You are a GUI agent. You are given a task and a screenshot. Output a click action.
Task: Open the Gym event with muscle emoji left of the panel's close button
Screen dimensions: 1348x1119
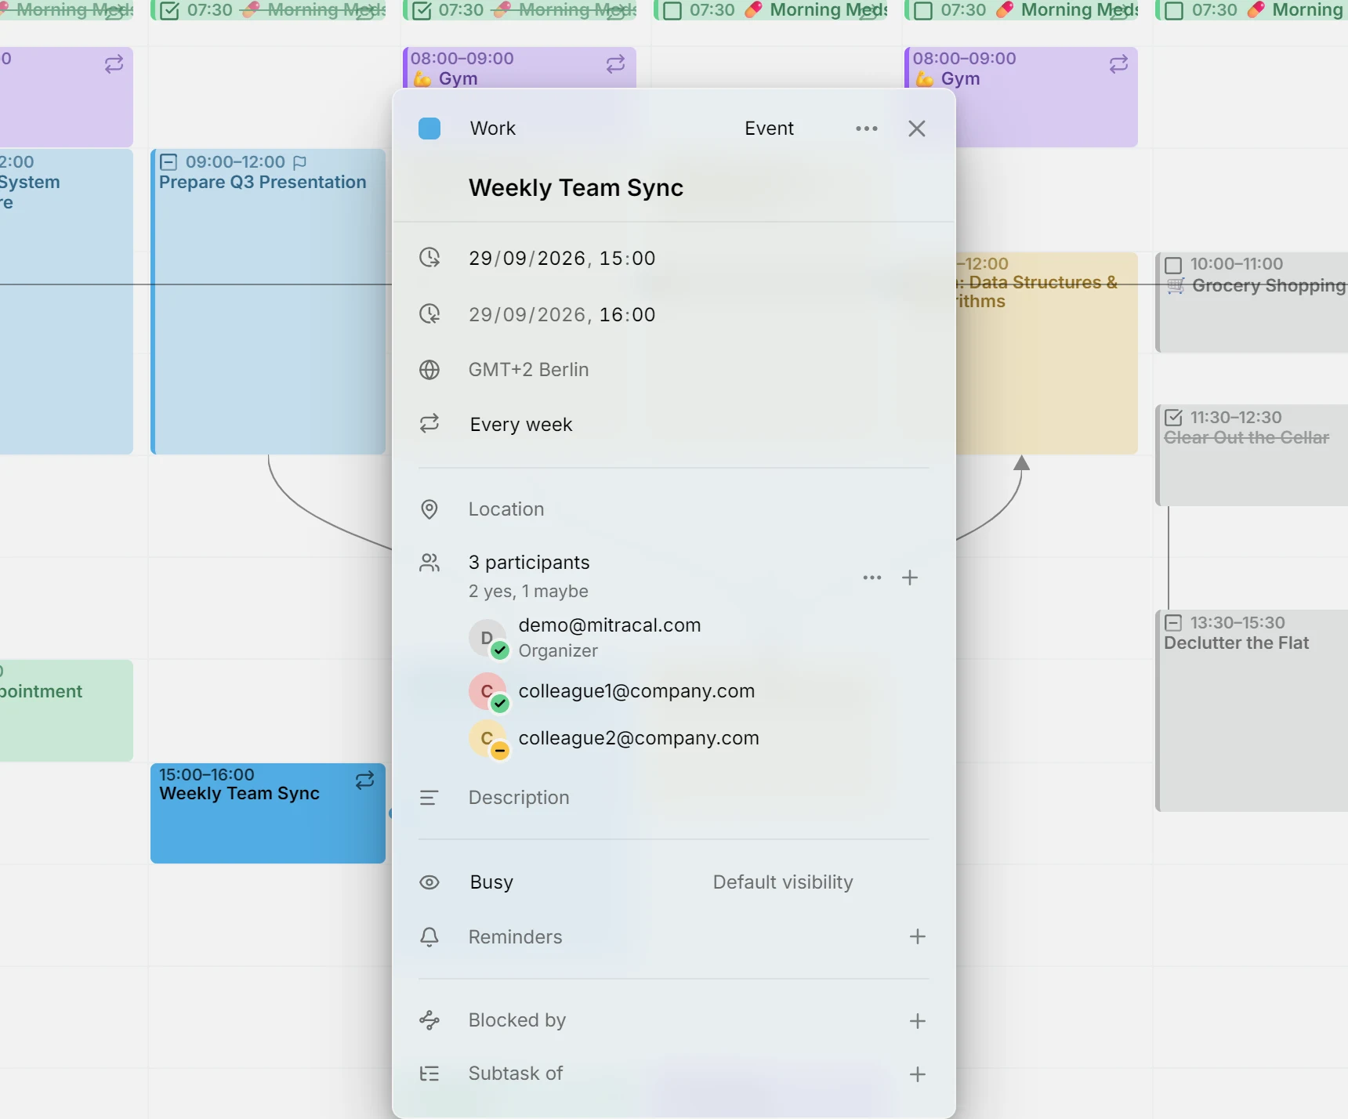coord(520,68)
